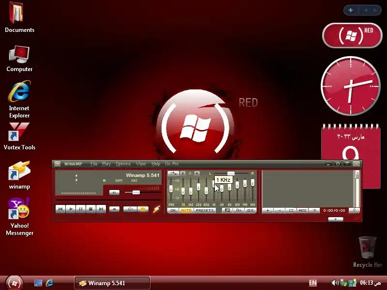This screenshot has height=290, width=387.
Task: Click the playlist Remove minus button
Action: click(280, 211)
